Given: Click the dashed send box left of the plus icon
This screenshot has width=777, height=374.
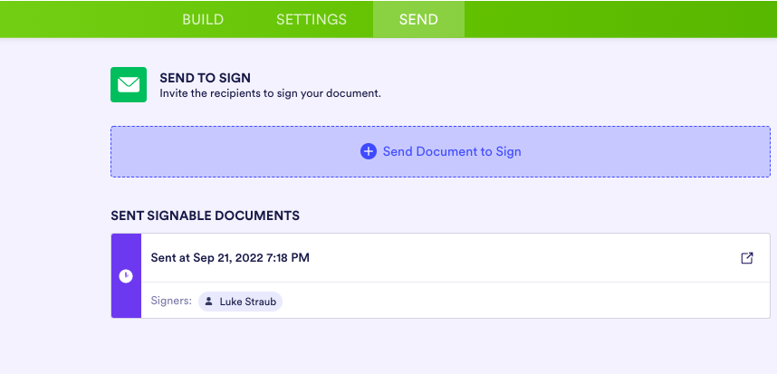Looking at the screenshot, I should pyautogui.click(x=235, y=151).
